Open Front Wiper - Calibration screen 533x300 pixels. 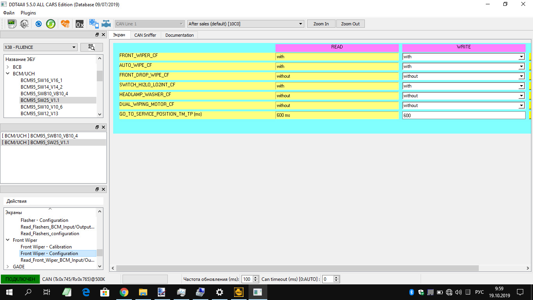click(46, 247)
